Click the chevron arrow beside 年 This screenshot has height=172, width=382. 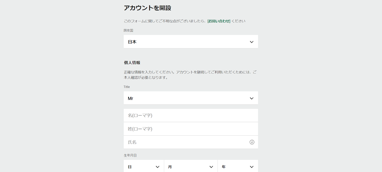pyautogui.click(x=252, y=167)
